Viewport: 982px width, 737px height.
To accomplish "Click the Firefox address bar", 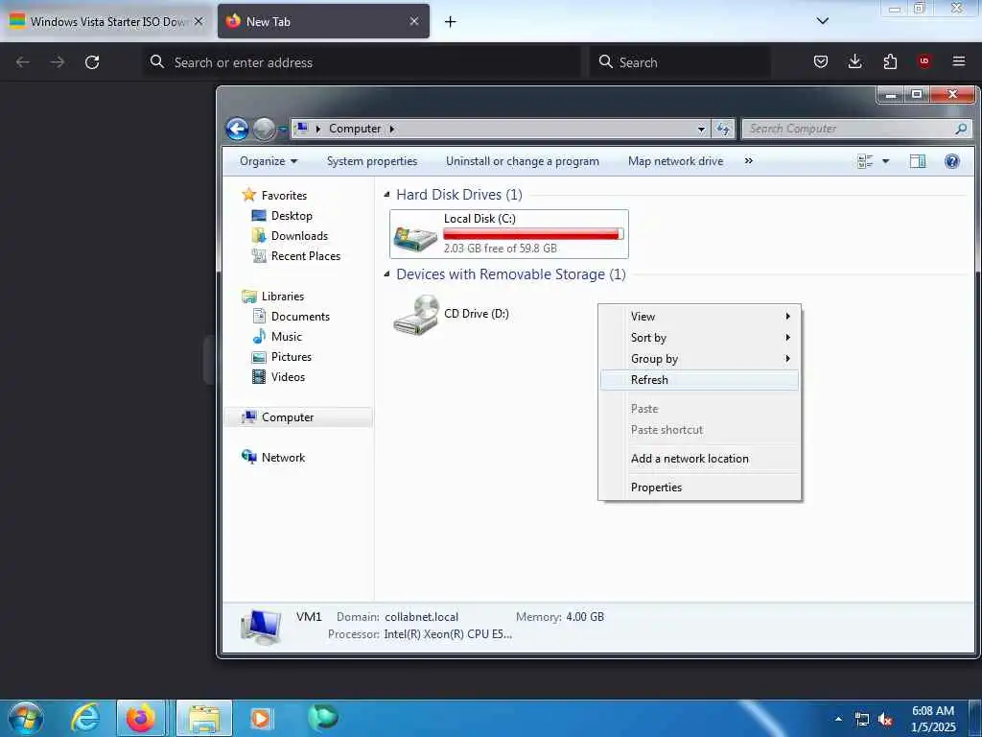I will [x=363, y=62].
